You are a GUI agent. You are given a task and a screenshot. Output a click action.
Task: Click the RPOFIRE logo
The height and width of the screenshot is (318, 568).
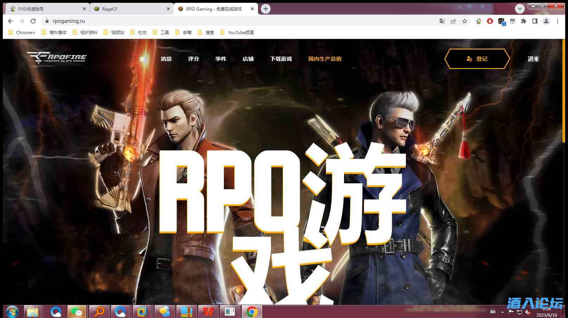click(x=57, y=58)
